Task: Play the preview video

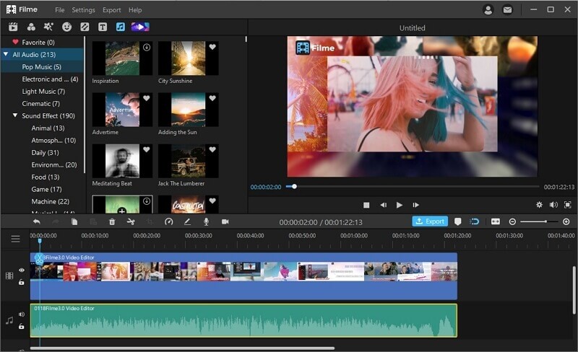Action: coord(400,205)
